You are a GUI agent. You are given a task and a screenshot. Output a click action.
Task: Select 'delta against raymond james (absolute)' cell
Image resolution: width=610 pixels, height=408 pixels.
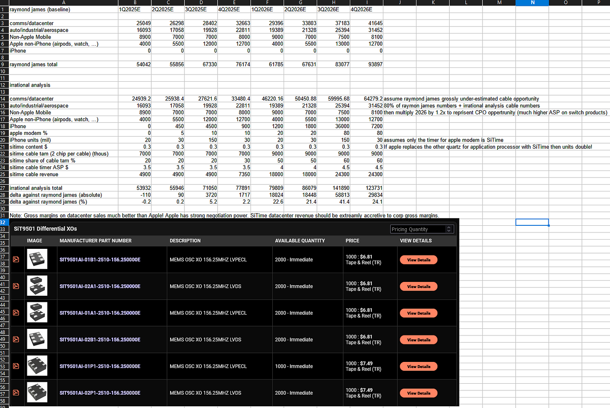pos(64,195)
